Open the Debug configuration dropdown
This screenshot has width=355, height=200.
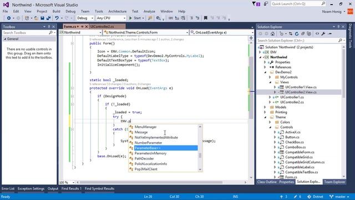(x=92, y=18)
